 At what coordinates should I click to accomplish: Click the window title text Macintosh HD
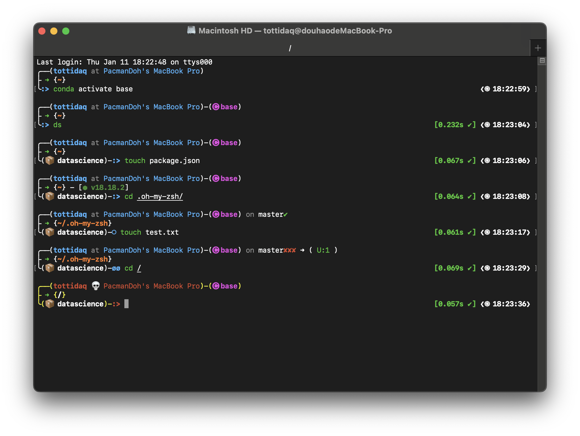(x=225, y=31)
